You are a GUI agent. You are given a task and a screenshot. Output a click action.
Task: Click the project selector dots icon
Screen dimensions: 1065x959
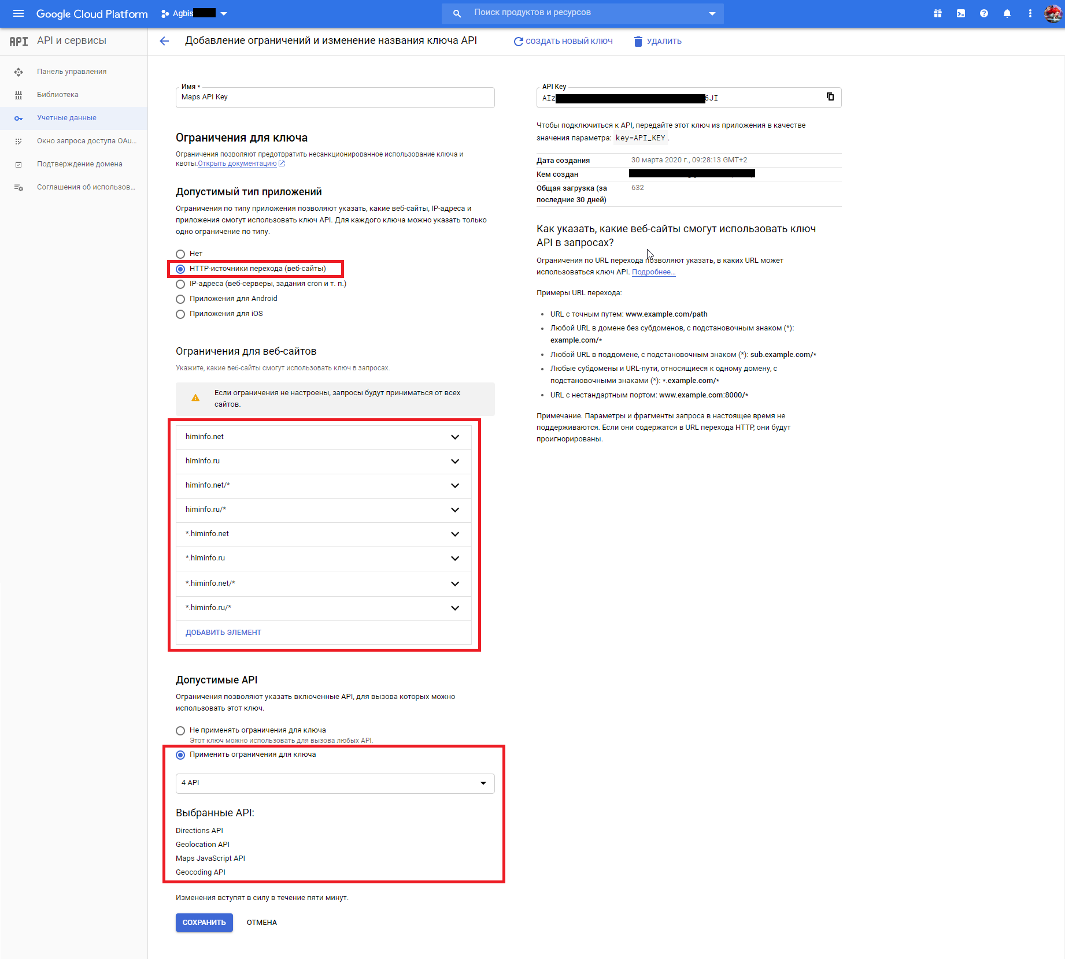tap(165, 13)
